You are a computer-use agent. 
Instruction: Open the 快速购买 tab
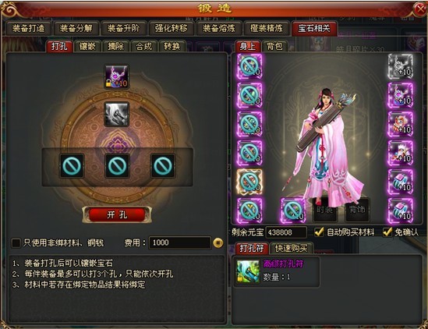pyautogui.click(x=291, y=249)
